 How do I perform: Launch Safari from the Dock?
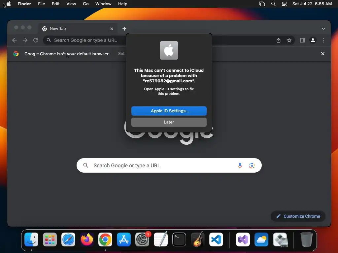68,239
